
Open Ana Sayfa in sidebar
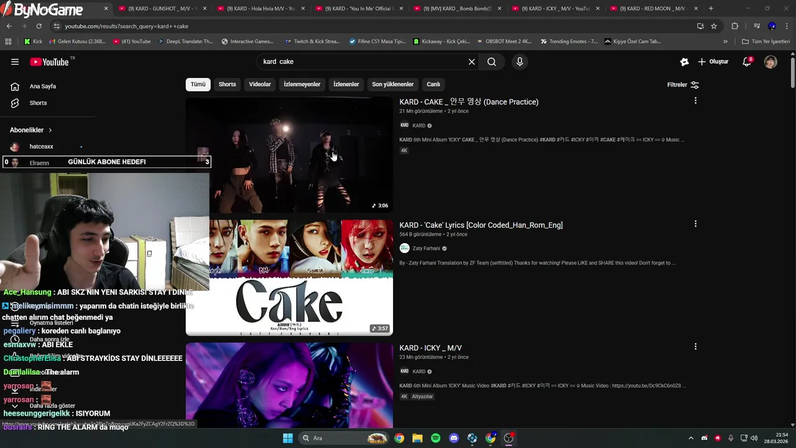[x=42, y=86]
